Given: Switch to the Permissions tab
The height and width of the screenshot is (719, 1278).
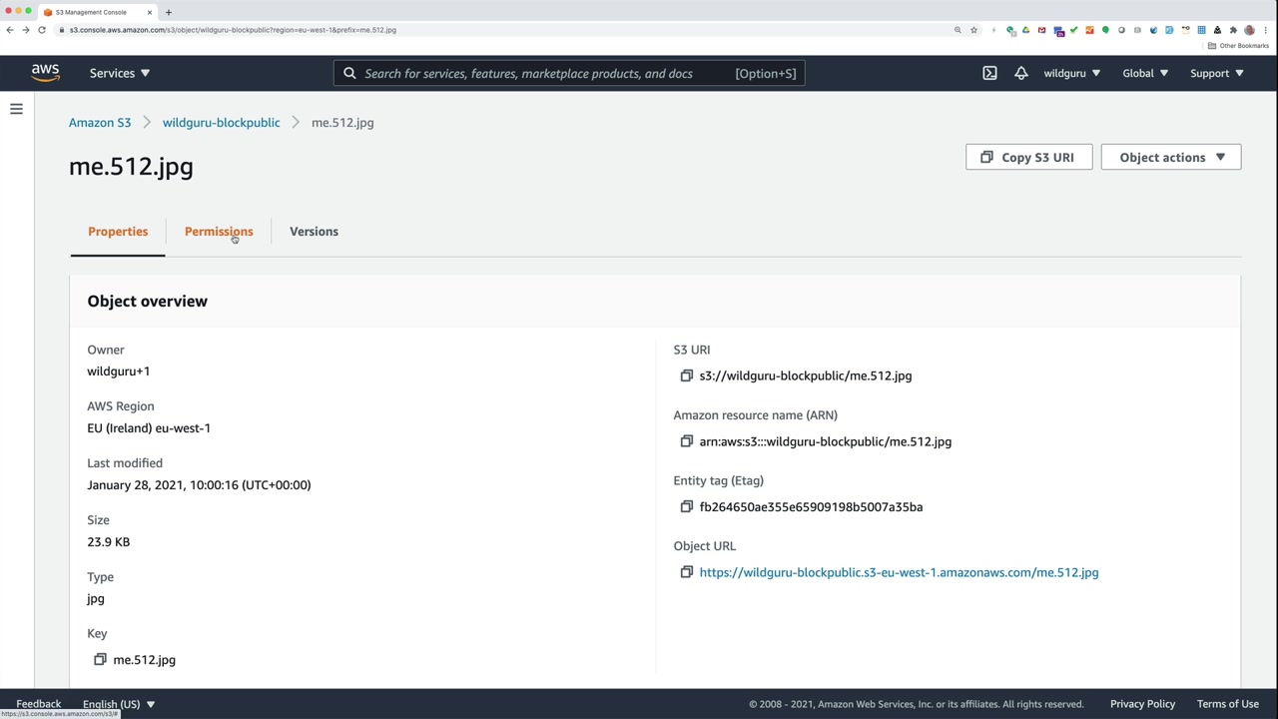Looking at the screenshot, I should [x=219, y=232].
